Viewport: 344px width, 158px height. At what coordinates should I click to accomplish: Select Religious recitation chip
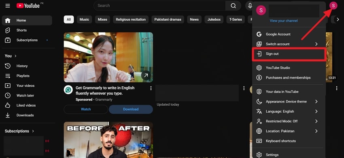pos(131,19)
